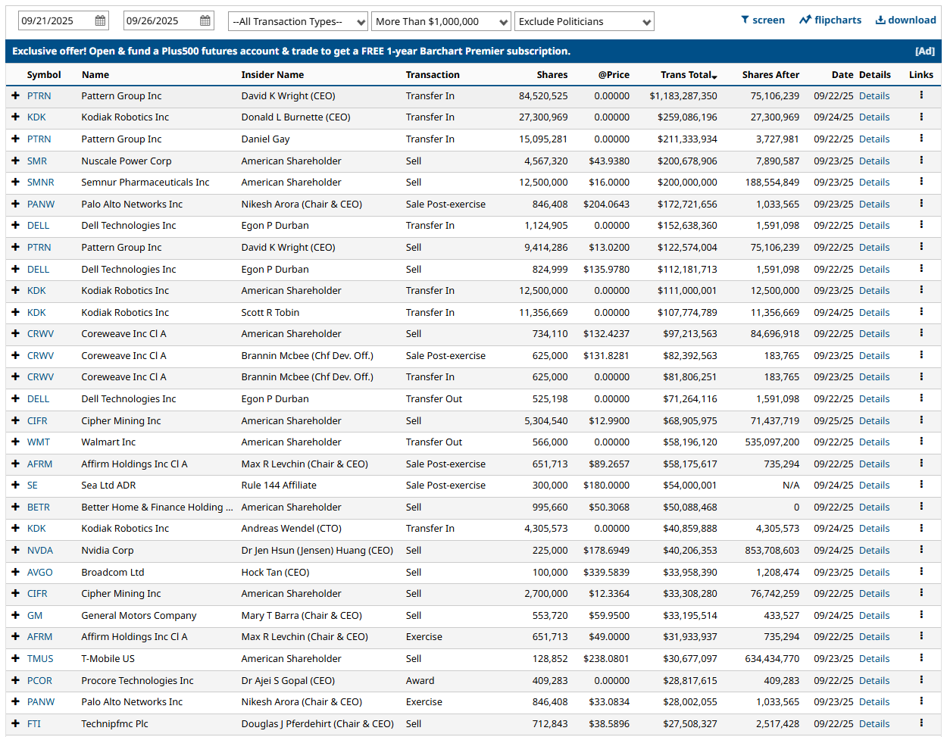947x737 pixels.
Task: Open links menu for General Motors Company row
Action: [921, 615]
